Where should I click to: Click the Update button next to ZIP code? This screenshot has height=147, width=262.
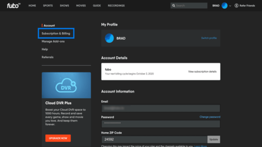coord(214,139)
